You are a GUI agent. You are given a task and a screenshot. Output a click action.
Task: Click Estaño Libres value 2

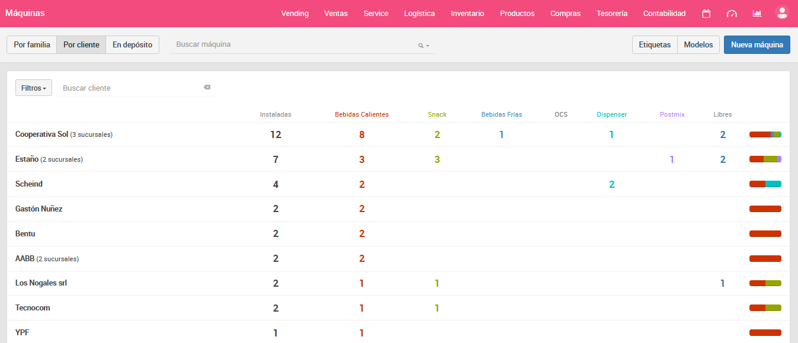click(x=723, y=159)
